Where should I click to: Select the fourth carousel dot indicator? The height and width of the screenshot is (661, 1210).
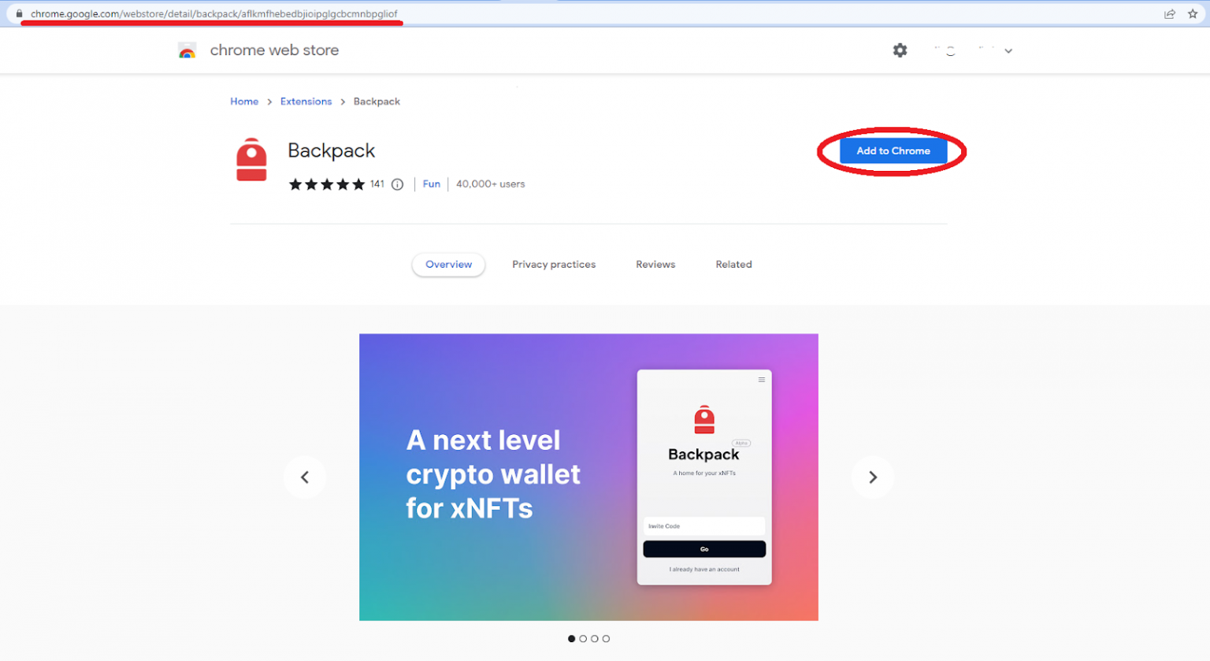pos(606,639)
